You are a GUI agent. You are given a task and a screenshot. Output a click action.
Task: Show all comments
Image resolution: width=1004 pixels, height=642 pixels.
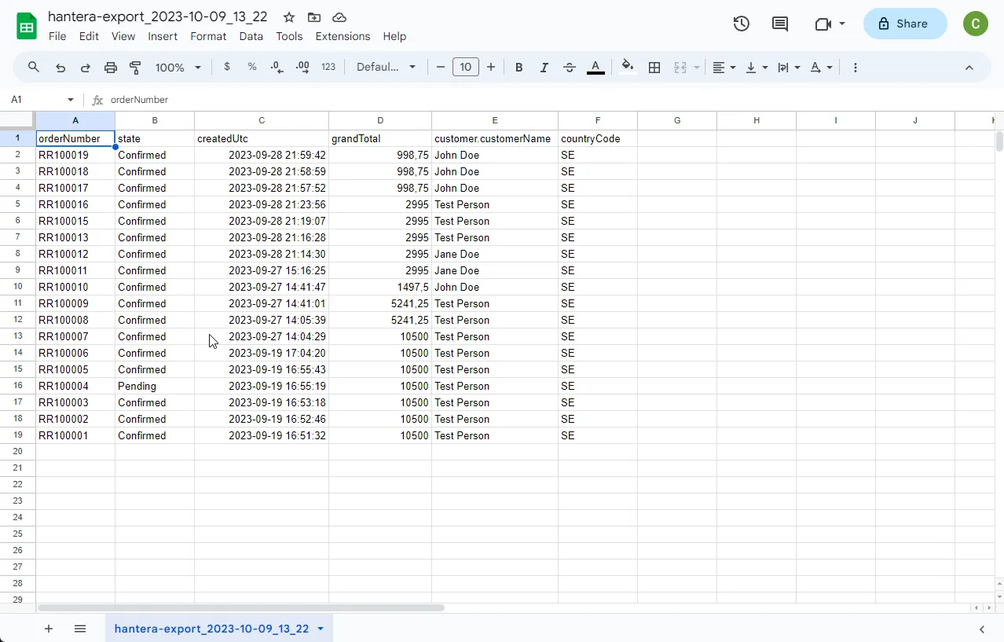[779, 24]
